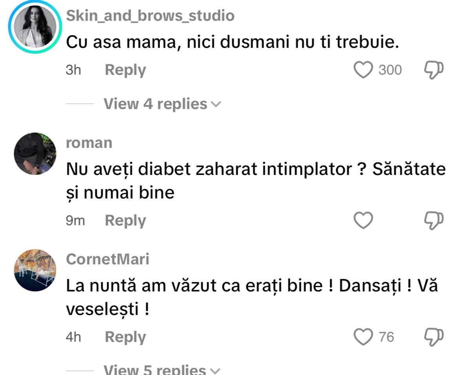Like CornetMari's comment with 76 likes
Screen dimensions: 462x375
363,337
